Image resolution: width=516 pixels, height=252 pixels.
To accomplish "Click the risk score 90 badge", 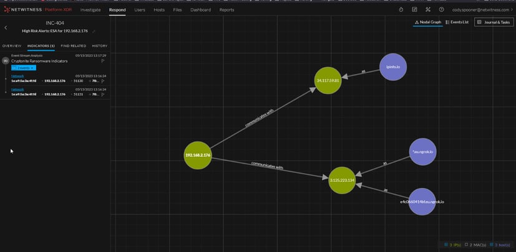I will (x=5, y=61).
